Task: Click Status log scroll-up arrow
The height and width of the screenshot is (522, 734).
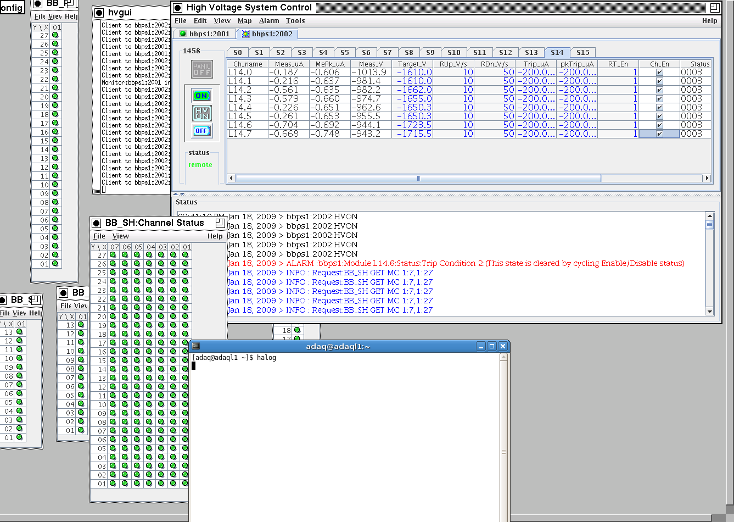Action: point(709,216)
